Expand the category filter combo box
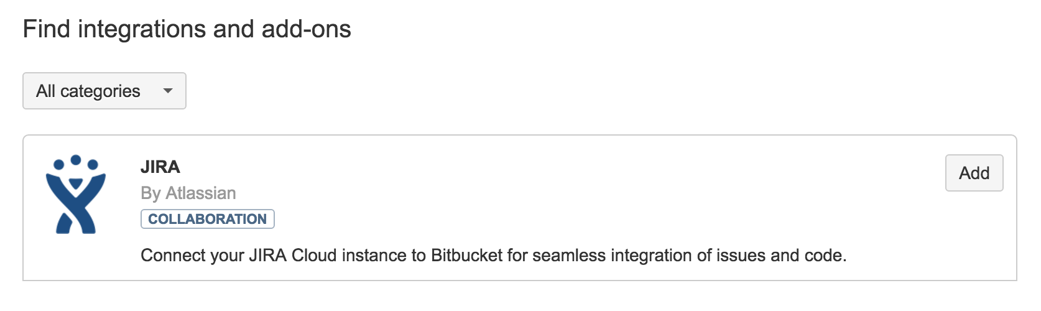This screenshot has height=311, width=1041. point(104,91)
